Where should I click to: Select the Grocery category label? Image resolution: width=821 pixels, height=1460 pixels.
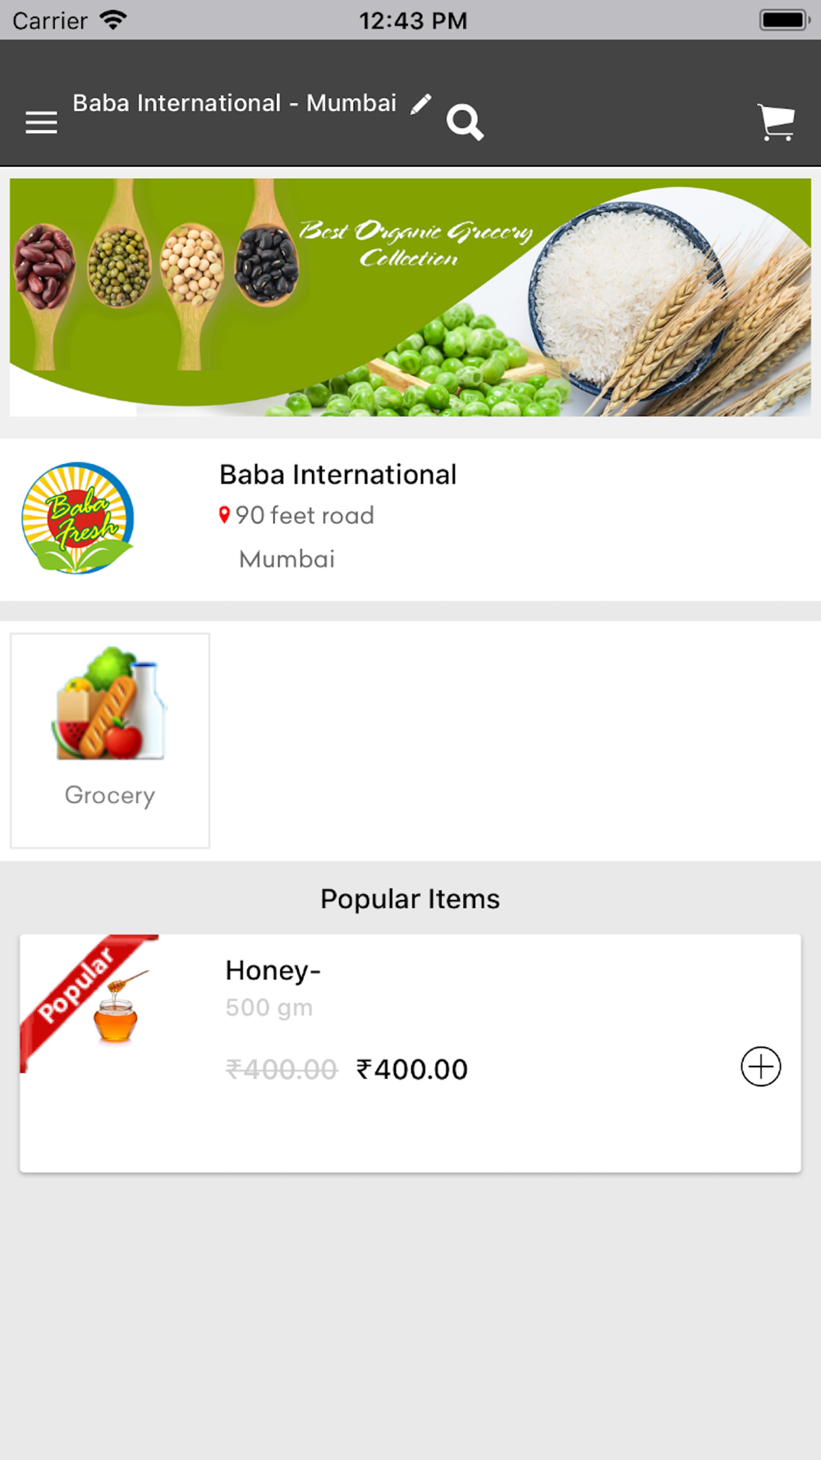(x=110, y=796)
